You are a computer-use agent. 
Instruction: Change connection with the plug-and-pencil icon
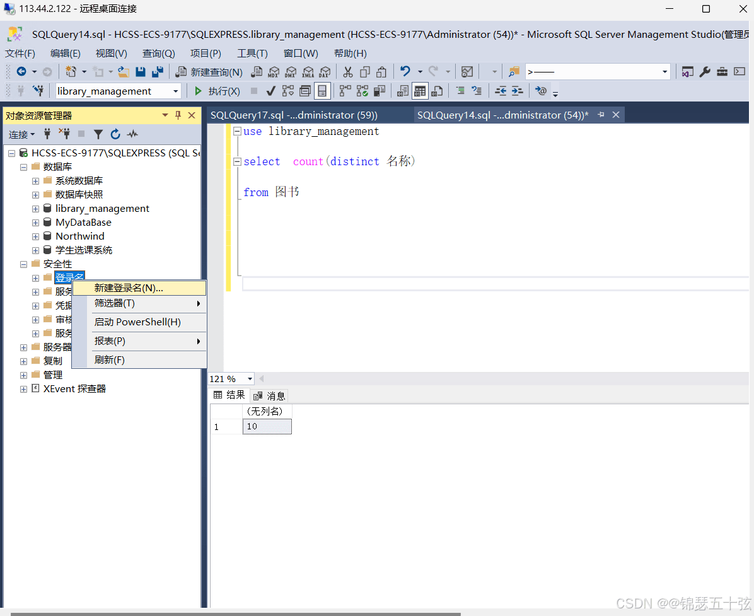(x=38, y=90)
